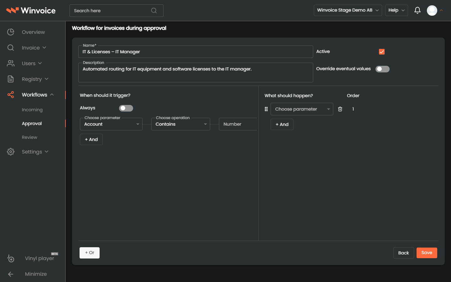451x282 pixels.
Task: Click the Winvoice logo
Action: [31, 10]
